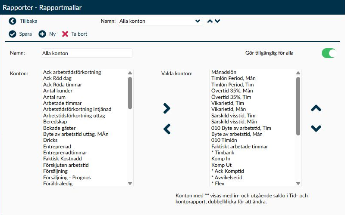Click the Spara label
The height and width of the screenshot is (215, 345).
point(25,34)
